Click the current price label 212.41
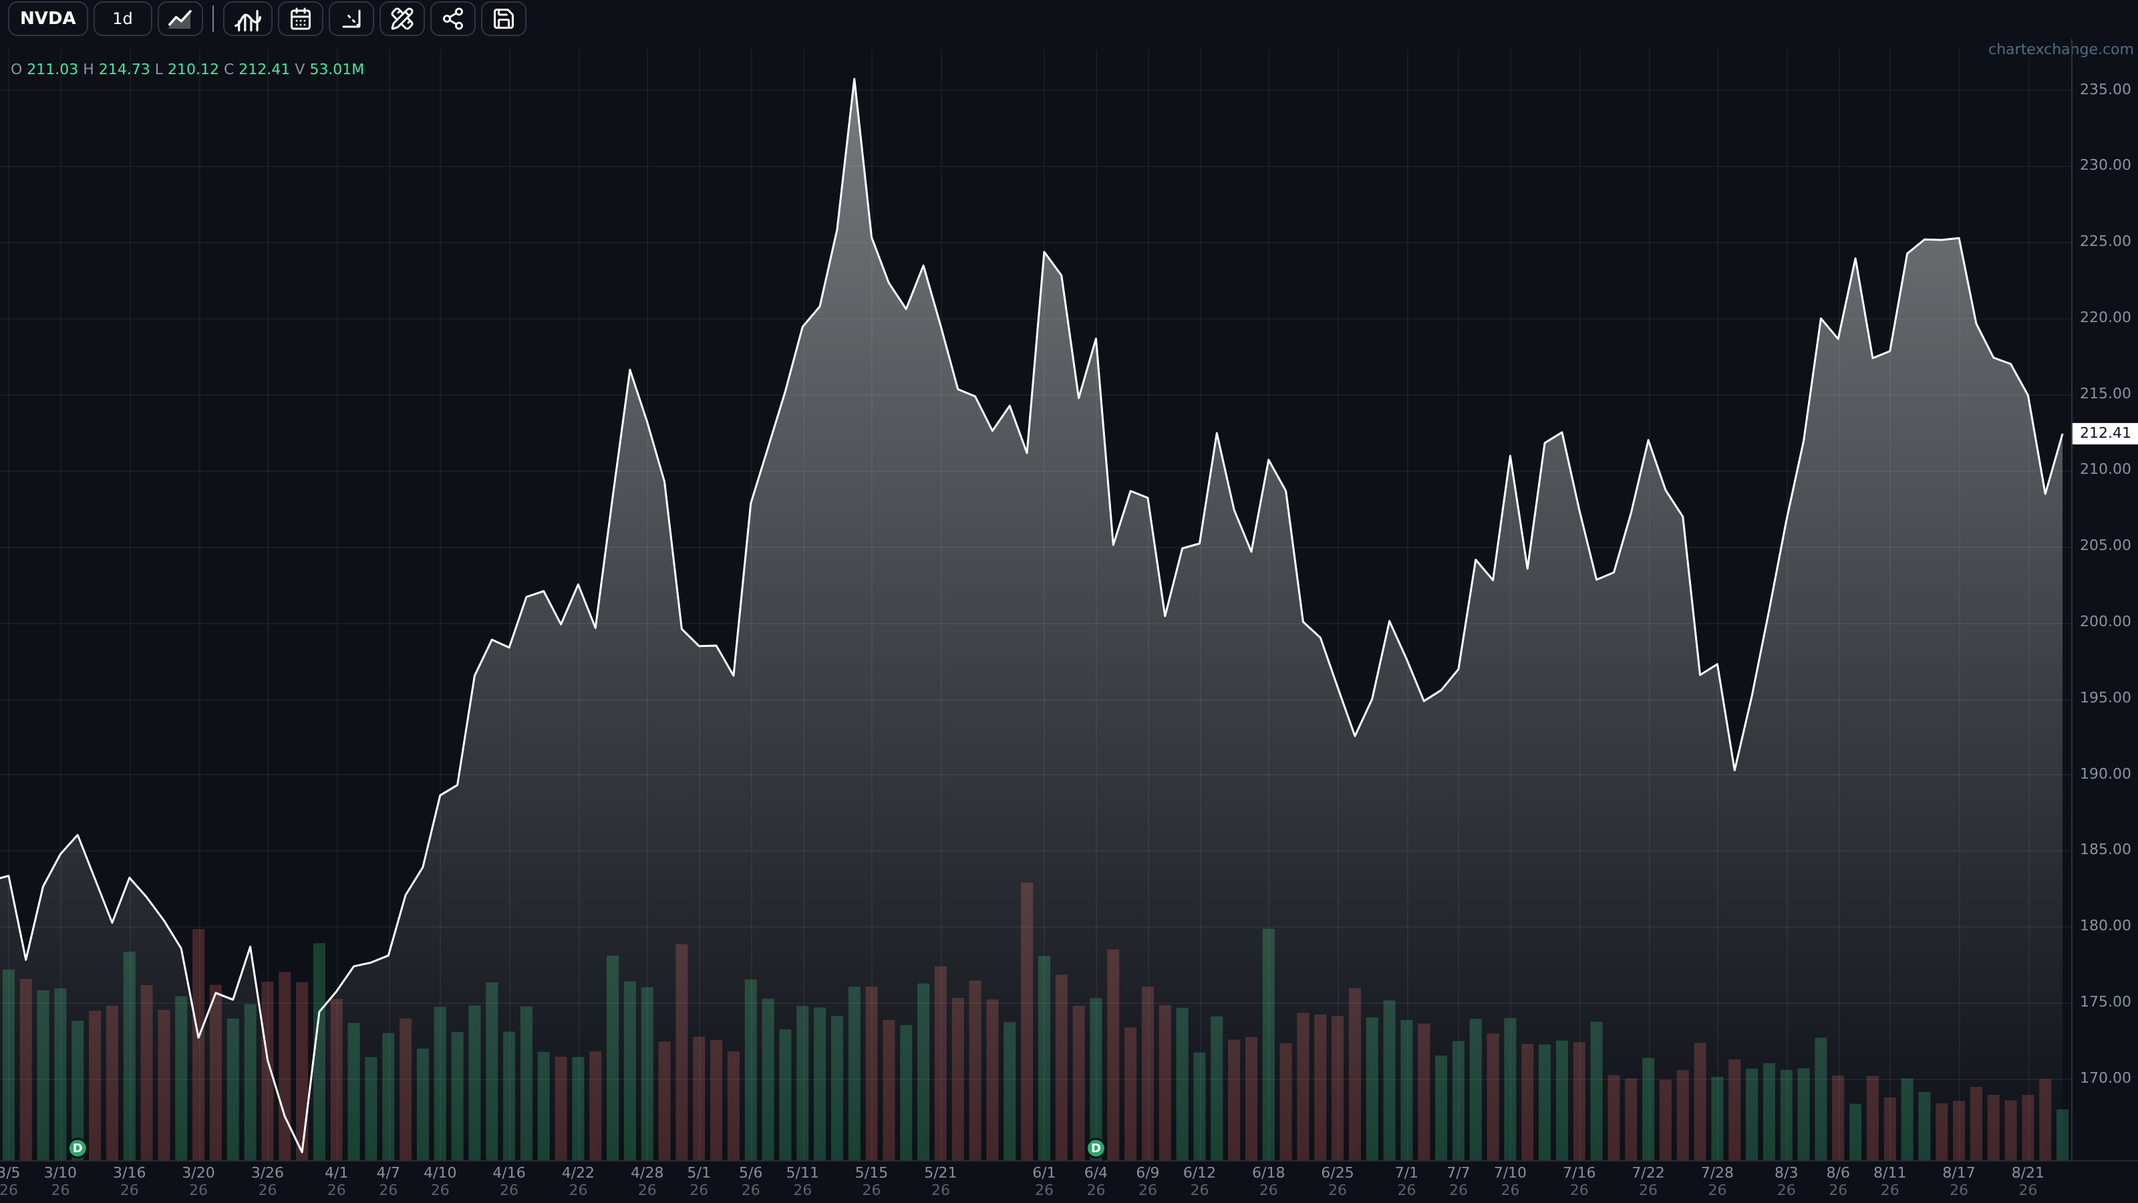The width and height of the screenshot is (2138, 1203). click(x=2104, y=432)
